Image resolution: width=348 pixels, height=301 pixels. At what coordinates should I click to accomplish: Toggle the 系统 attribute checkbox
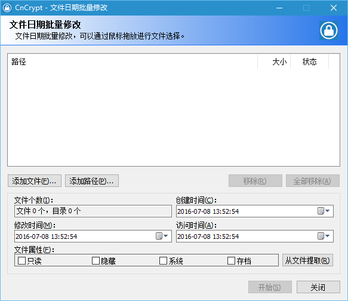click(x=163, y=260)
